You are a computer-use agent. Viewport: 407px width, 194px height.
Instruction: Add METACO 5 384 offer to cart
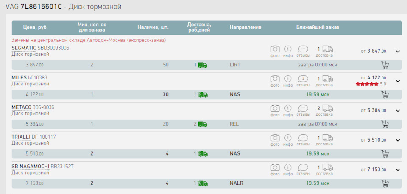385,124
